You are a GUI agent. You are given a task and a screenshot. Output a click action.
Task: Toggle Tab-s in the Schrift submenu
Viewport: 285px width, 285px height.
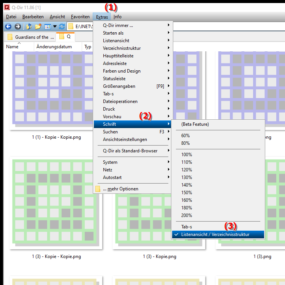coord(218,227)
